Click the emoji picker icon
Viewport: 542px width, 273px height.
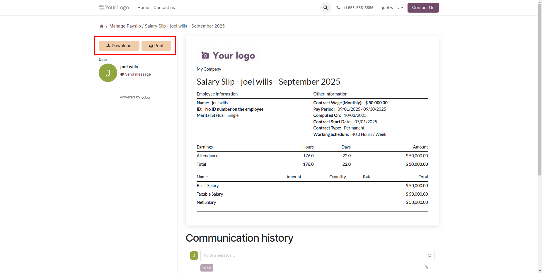pyautogui.click(x=429, y=255)
